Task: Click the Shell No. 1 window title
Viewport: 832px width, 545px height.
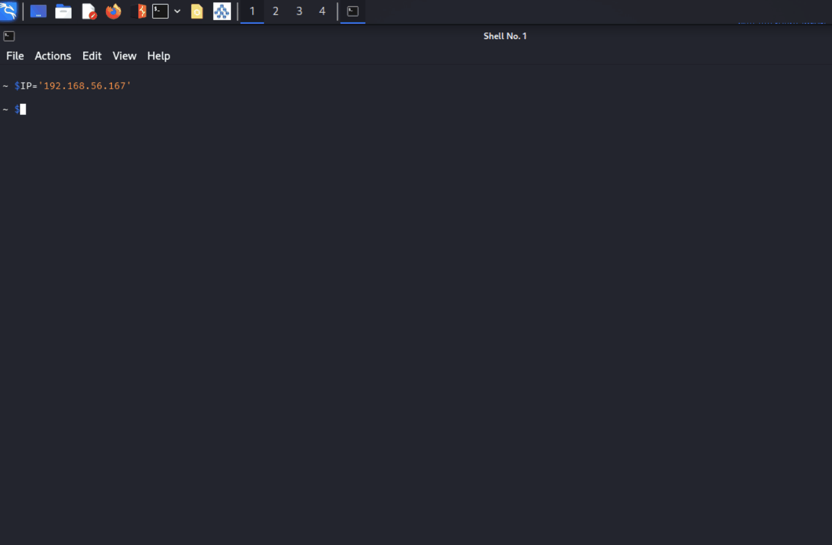Action: tap(505, 36)
